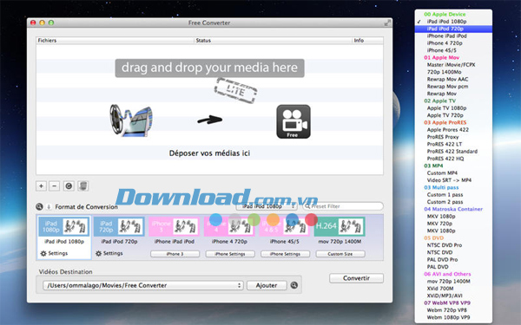Click the plus add file button
This screenshot has width=521, height=325.
(x=41, y=186)
